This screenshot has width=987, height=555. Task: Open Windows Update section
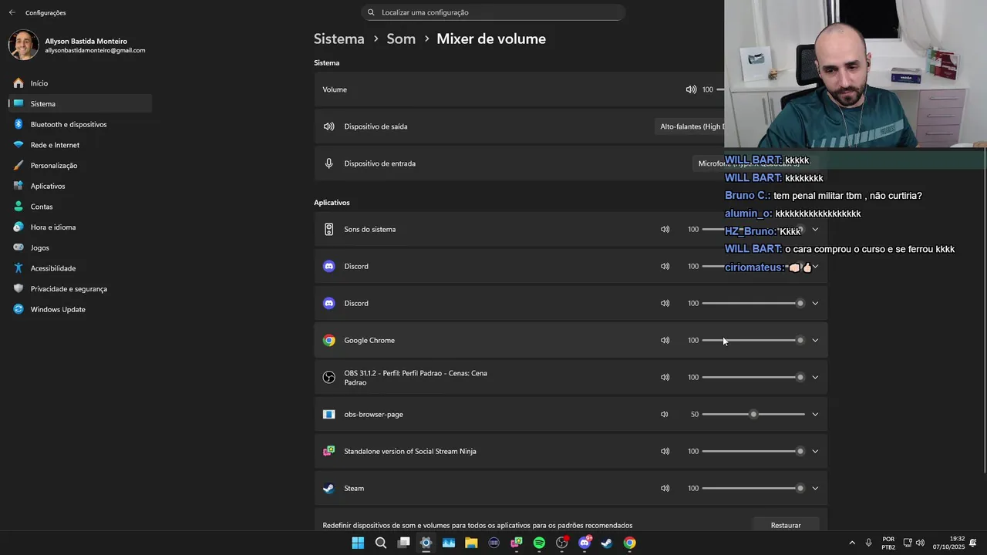tap(57, 309)
